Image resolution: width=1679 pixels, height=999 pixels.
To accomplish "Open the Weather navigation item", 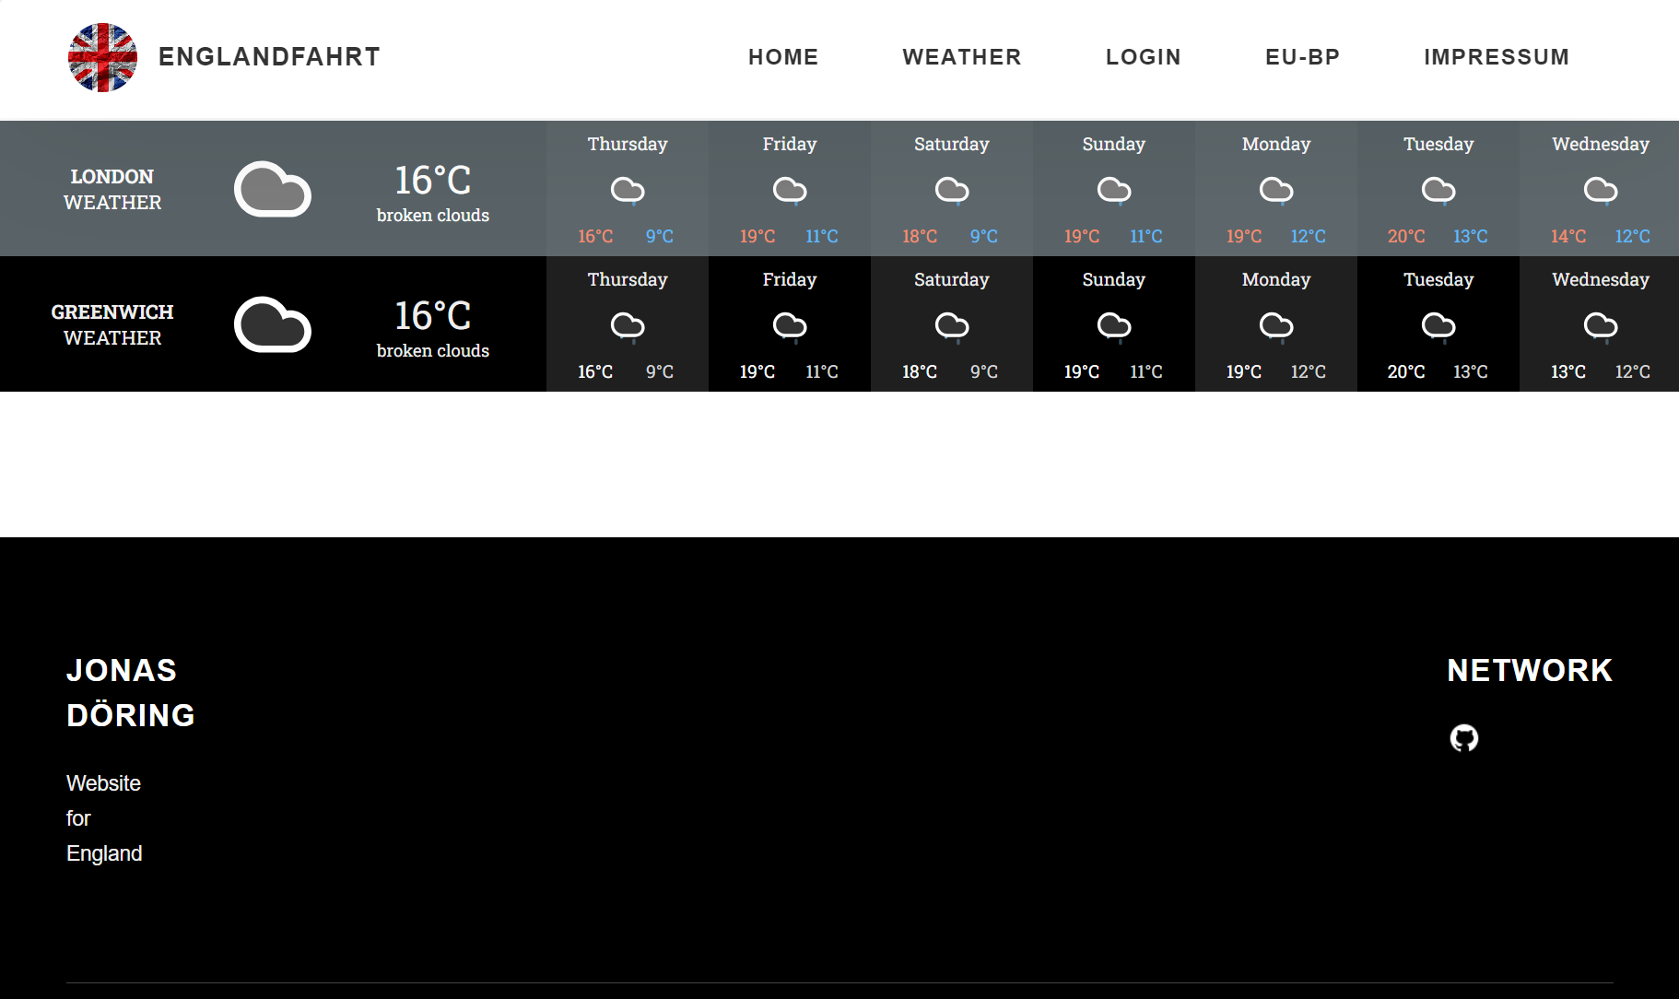I will tap(962, 57).
